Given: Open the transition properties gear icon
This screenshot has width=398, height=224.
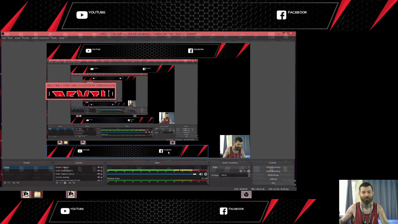Looking at the screenshot, I should point(249,171).
